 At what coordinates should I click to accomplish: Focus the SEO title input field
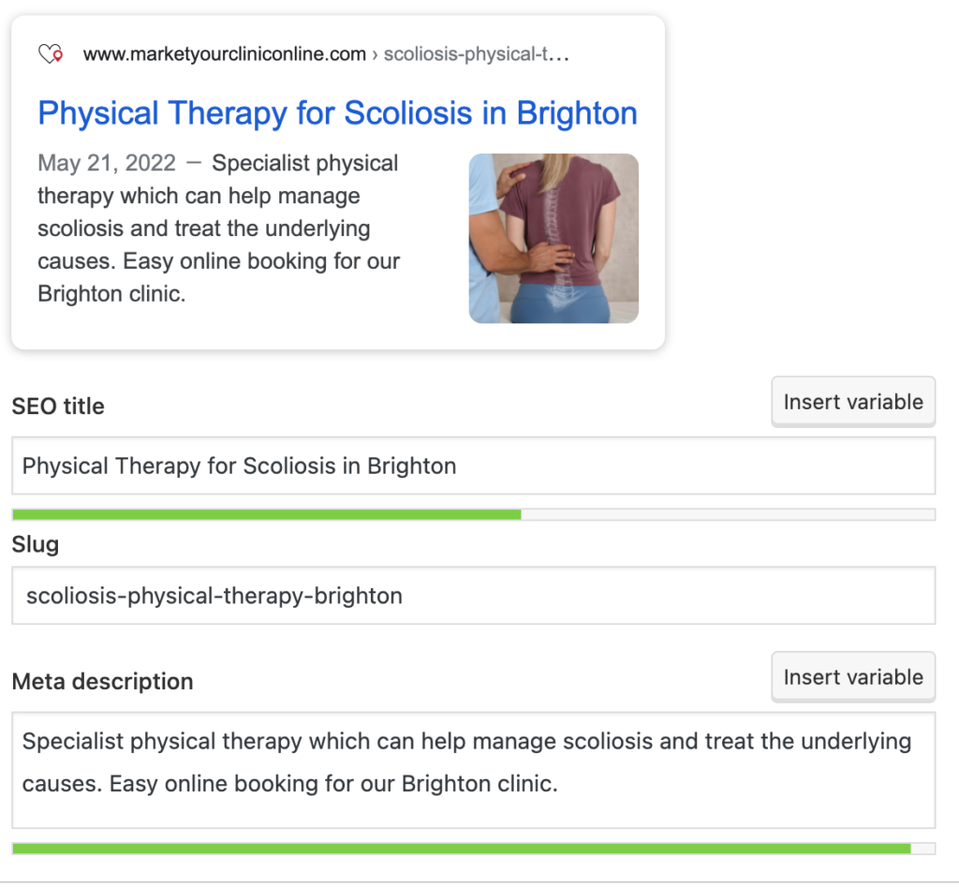(473, 466)
